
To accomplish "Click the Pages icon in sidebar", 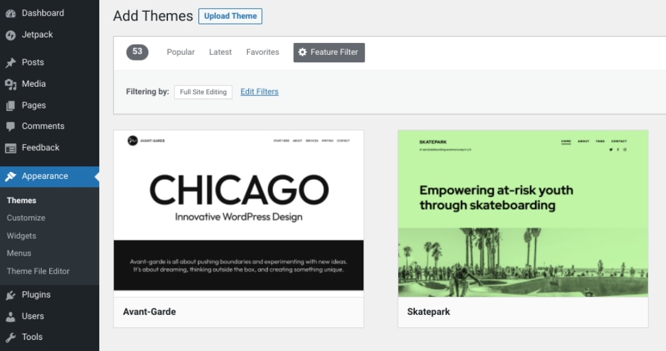I will (11, 105).
